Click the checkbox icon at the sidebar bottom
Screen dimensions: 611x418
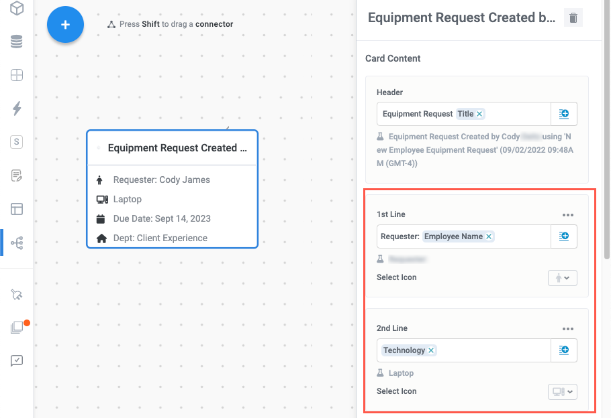pos(15,360)
